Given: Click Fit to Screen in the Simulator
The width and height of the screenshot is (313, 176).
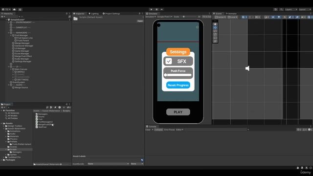Looking at the screenshot, I should point(206,17).
